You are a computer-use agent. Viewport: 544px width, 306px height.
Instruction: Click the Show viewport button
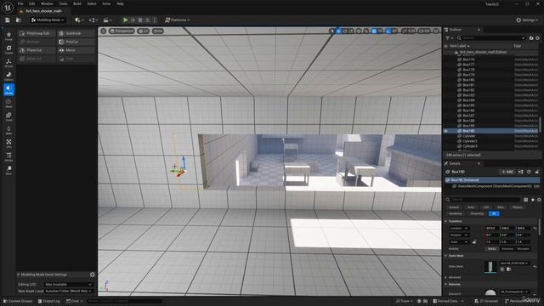158,31
